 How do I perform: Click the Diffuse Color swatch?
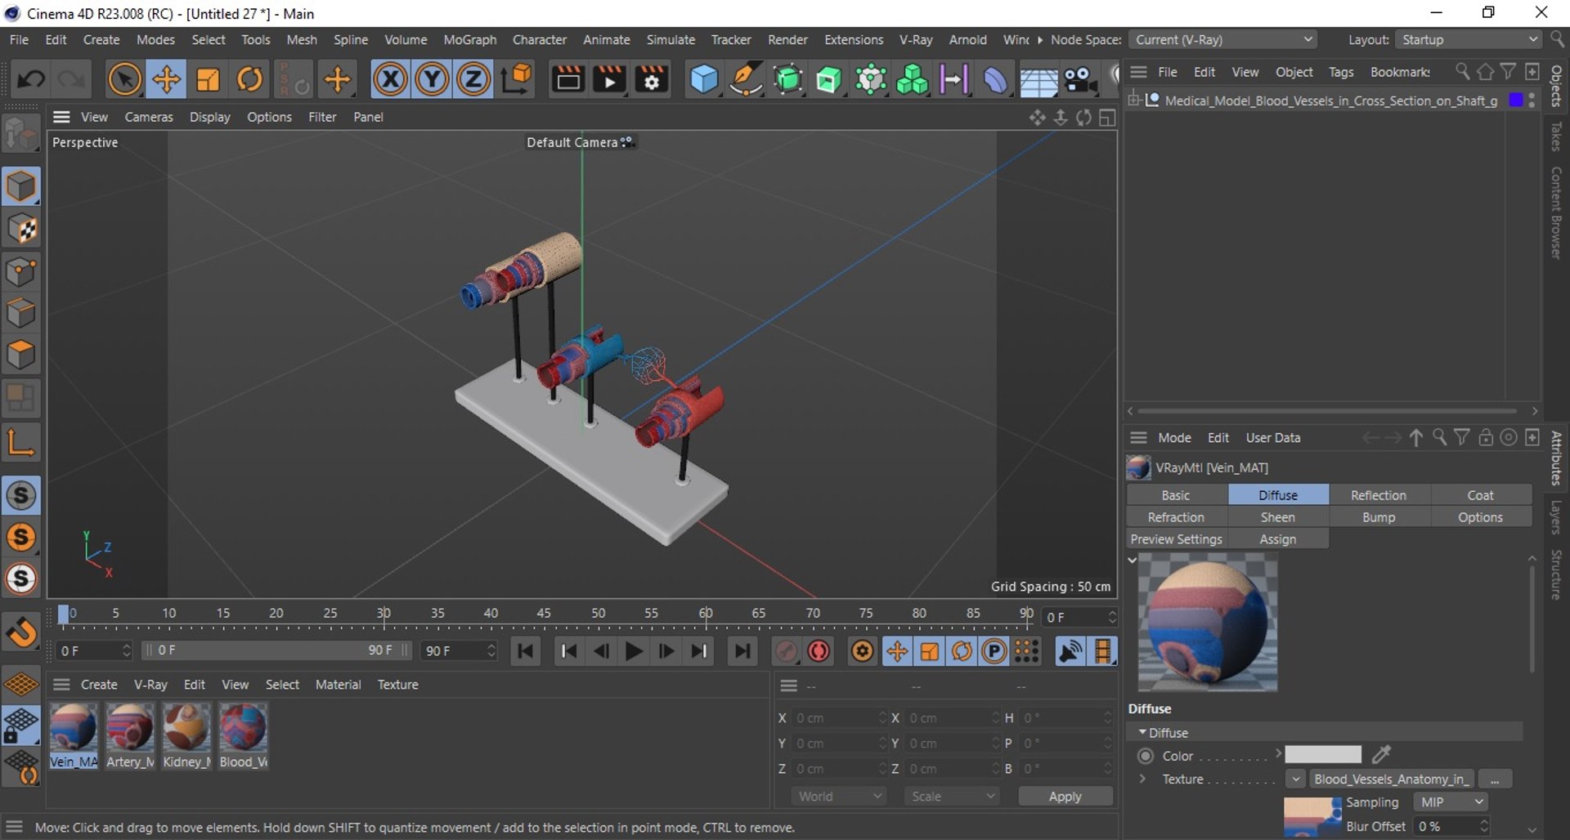click(x=1322, y=754)
